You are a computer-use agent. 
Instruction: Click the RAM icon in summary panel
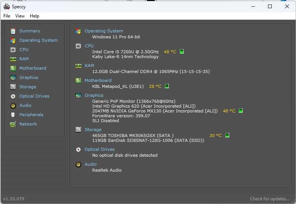tap(78, 66)
